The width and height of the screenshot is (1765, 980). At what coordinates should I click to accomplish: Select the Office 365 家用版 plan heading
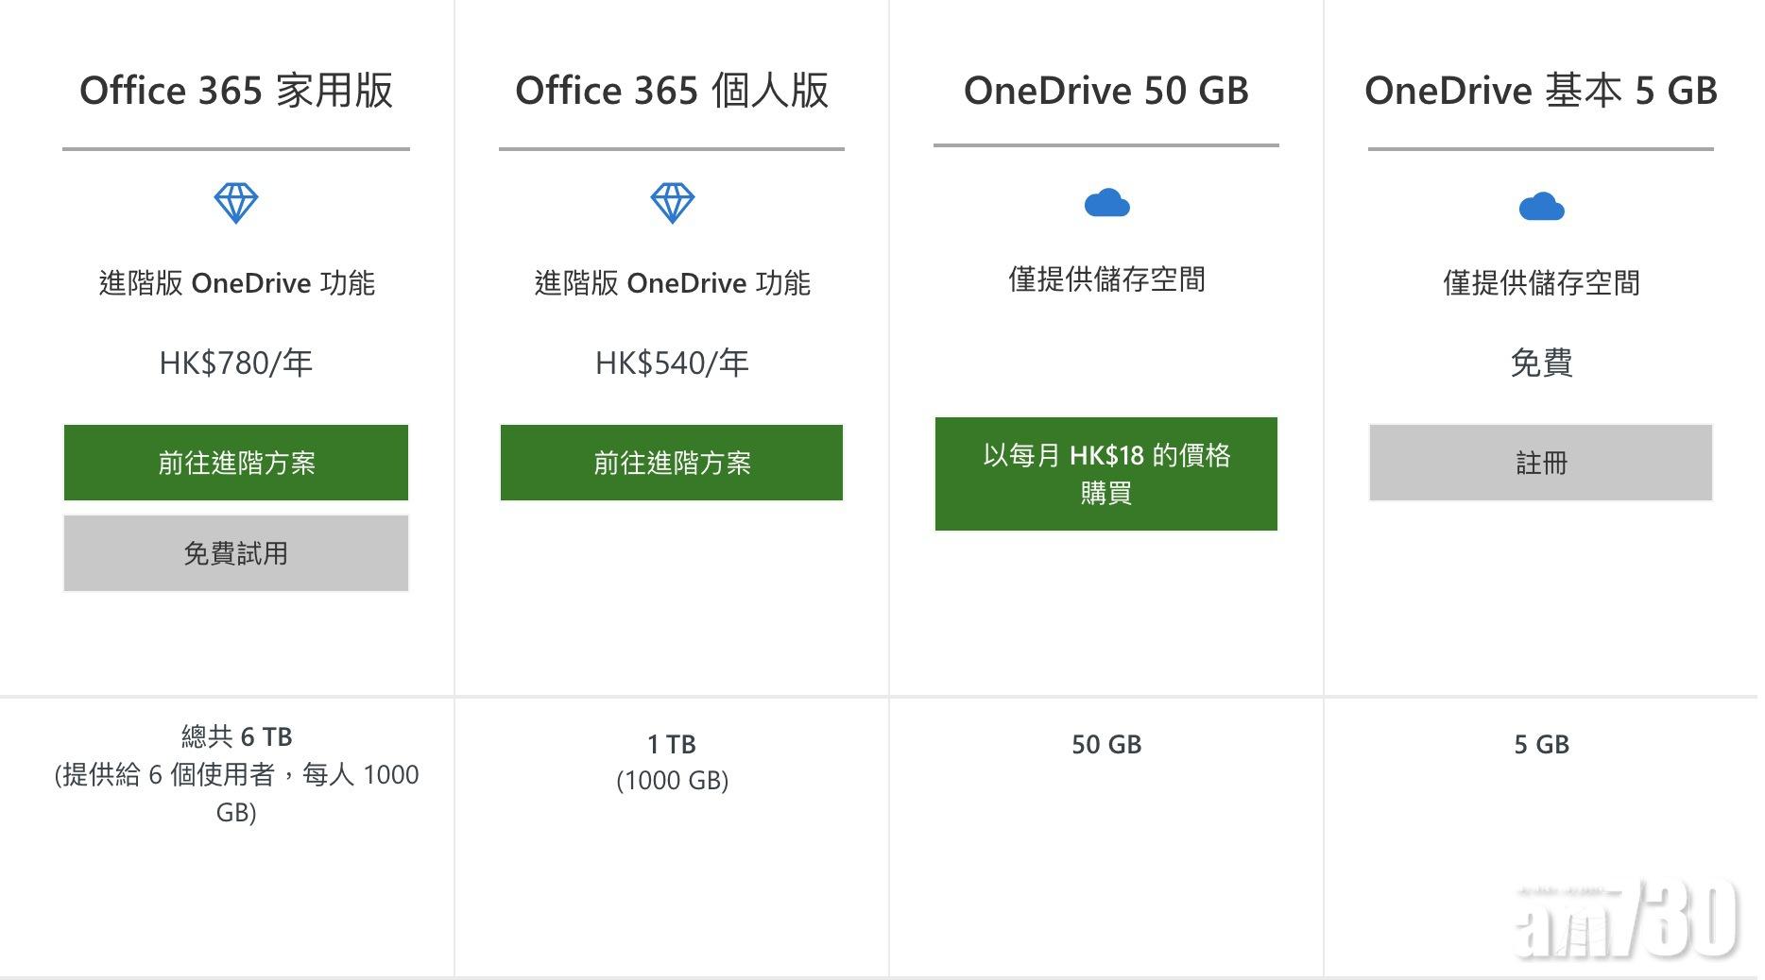click(x=236, y=91)
